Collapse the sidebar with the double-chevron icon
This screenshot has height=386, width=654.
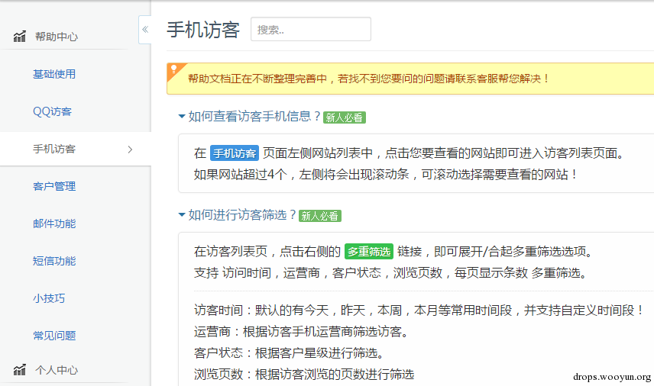click(x=145, y=30)
